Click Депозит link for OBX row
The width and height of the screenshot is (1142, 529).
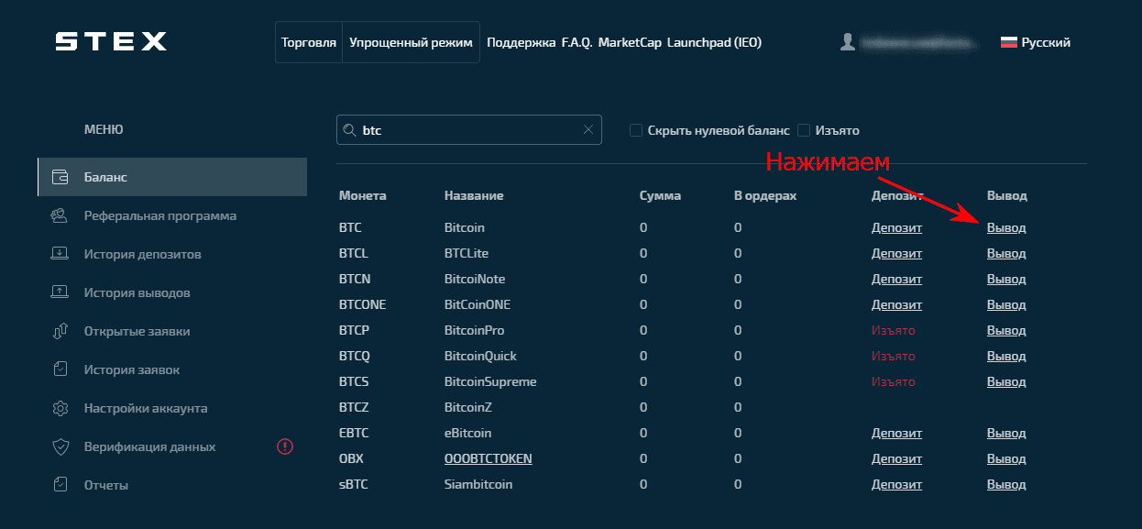pos(896,458)
